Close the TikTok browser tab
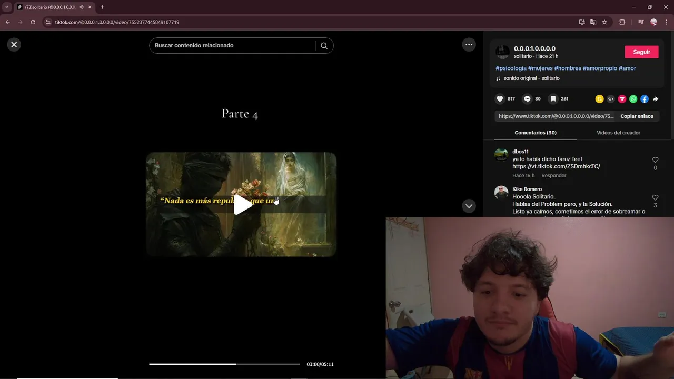Screen dimensions: 674x379 point(90,7)
